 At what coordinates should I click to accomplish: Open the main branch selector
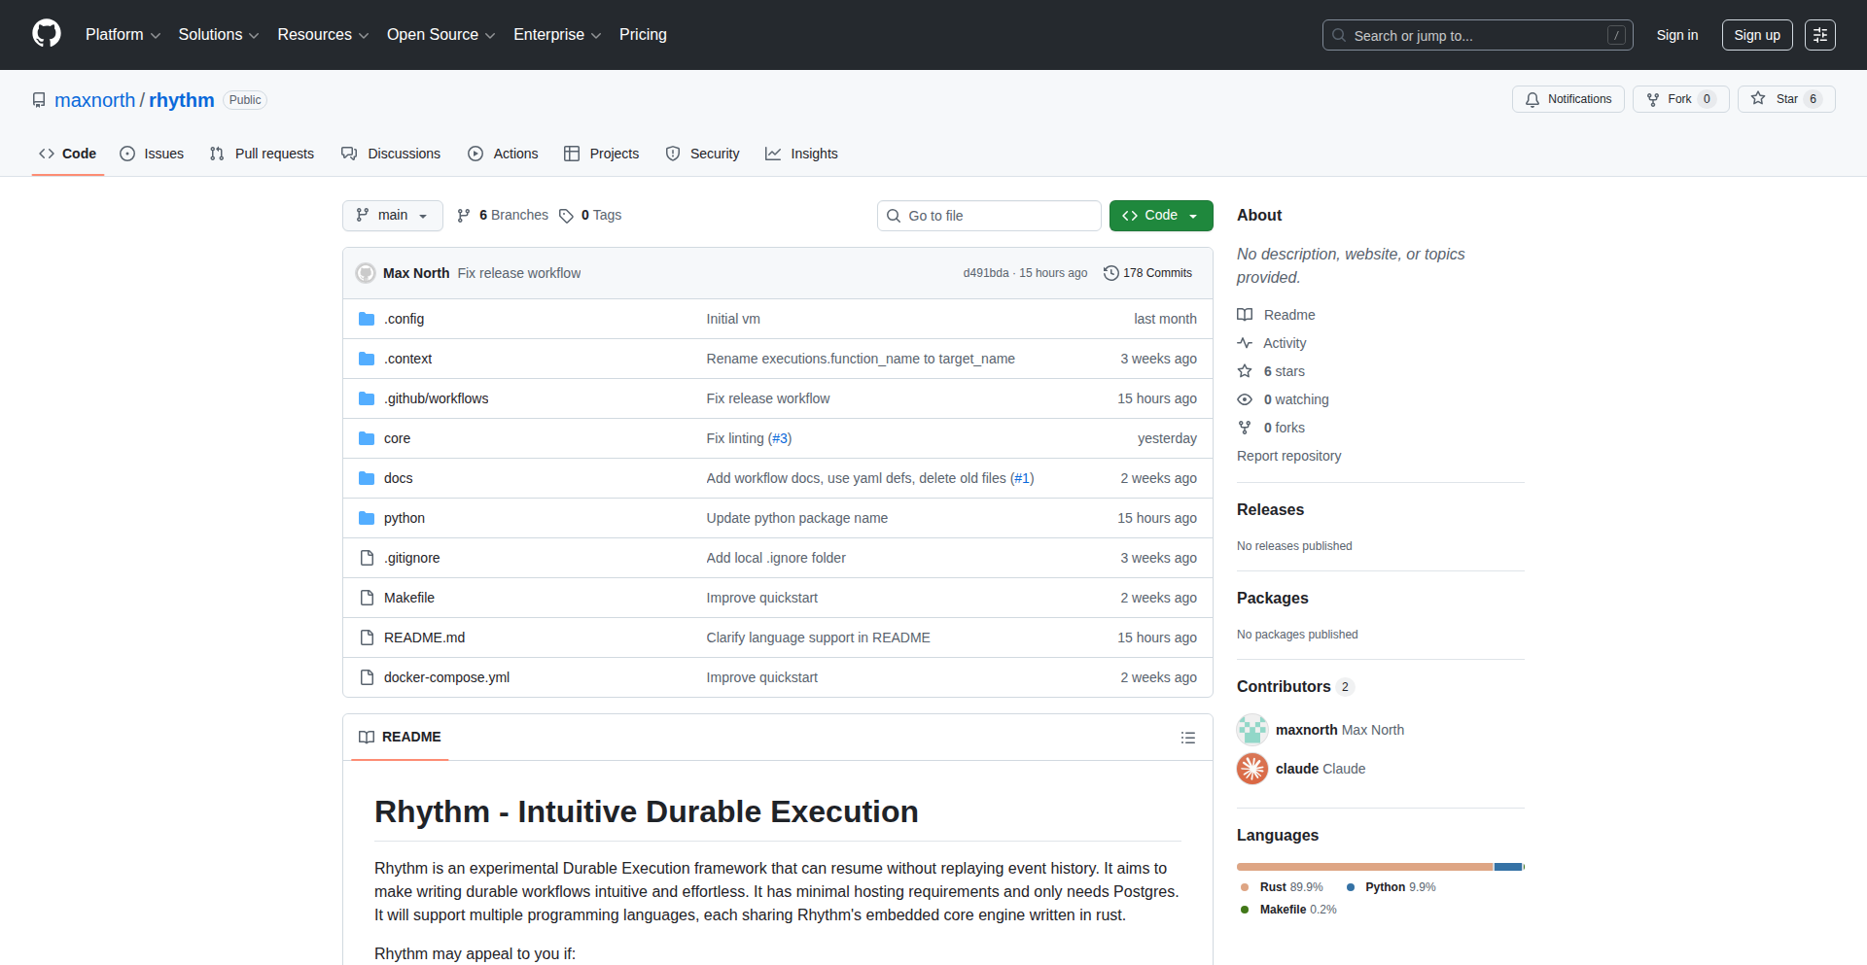(x=392, y=215)
